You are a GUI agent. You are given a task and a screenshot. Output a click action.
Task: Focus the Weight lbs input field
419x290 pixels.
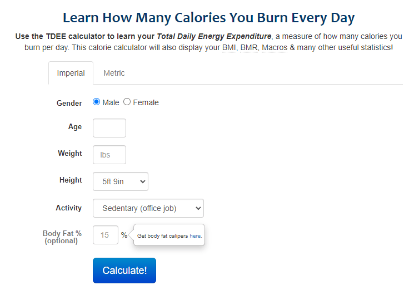pyautogui.click(x=109, y=155)
